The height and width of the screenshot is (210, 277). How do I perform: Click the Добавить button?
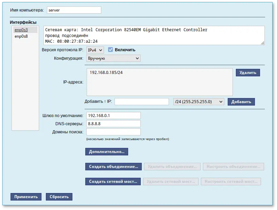tap(241, 101)
